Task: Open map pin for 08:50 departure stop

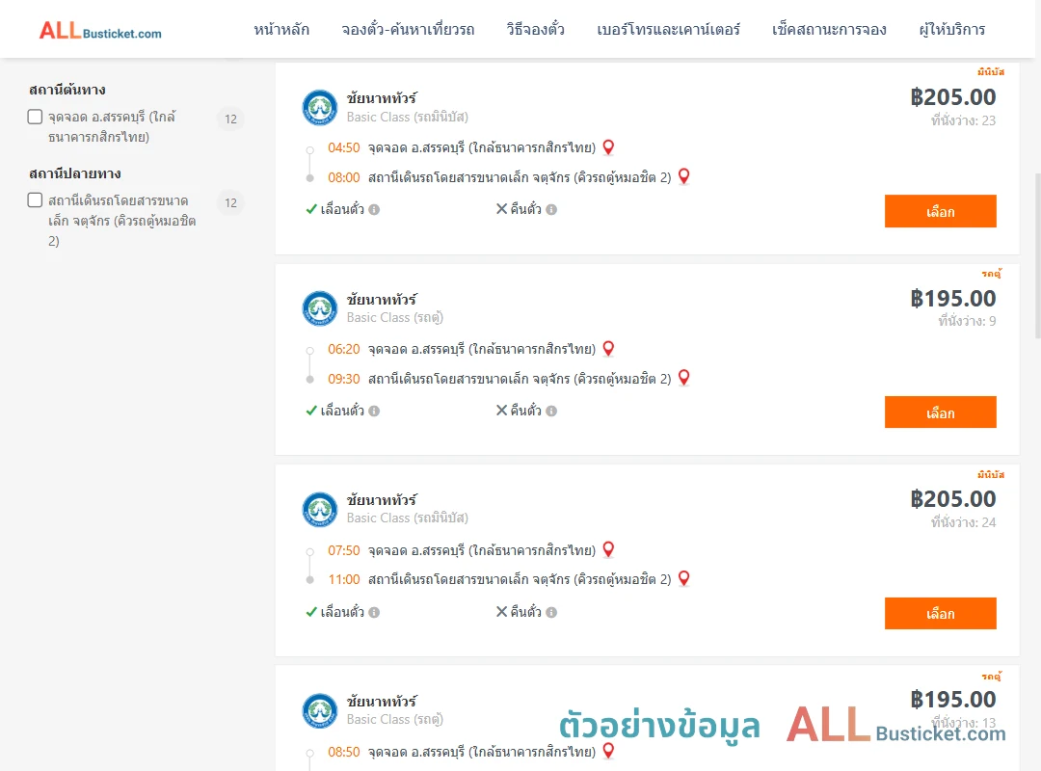Action: point(608,751)
